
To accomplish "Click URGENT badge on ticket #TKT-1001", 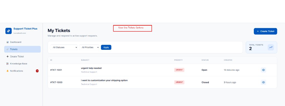I will (179, 70).
